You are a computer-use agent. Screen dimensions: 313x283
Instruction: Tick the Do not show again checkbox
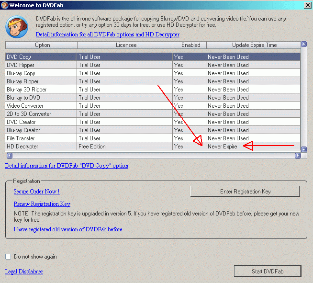coord(8,257)
